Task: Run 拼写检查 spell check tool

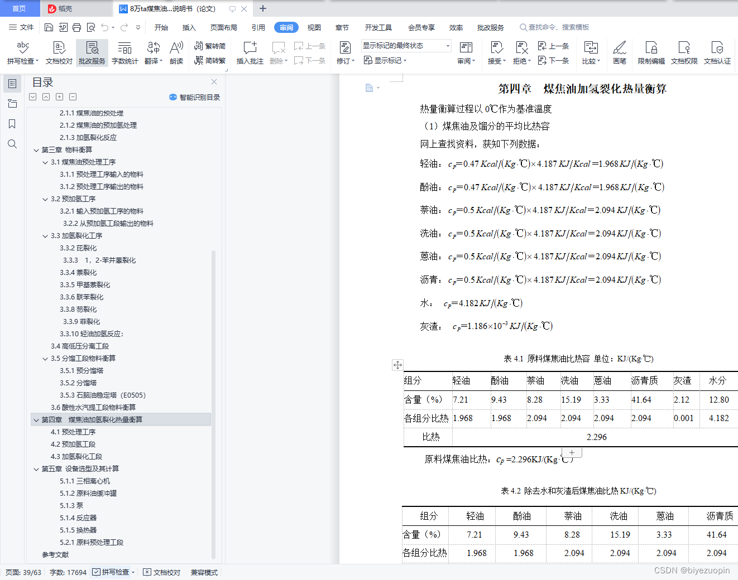Action: [22, 53]
